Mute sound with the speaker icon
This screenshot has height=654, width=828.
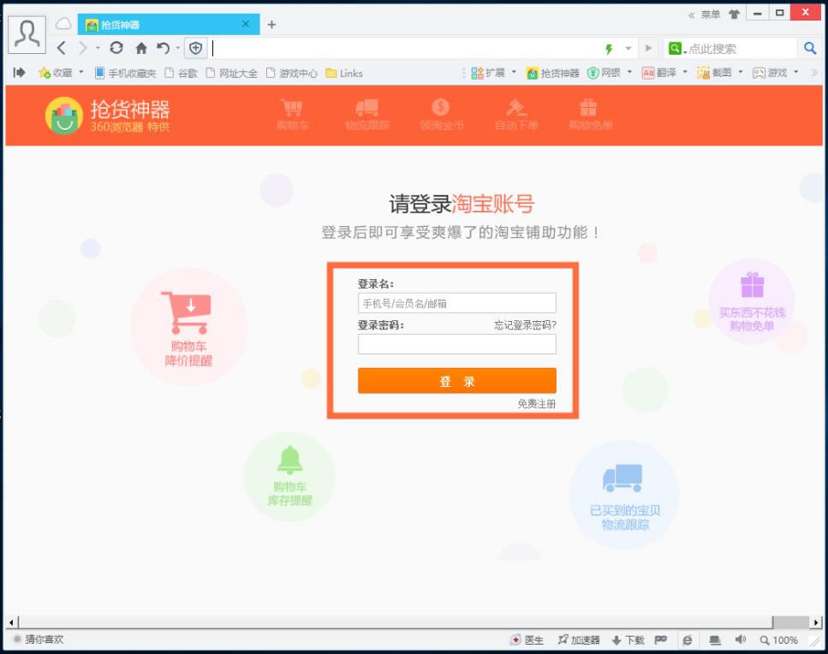(741, 639)
